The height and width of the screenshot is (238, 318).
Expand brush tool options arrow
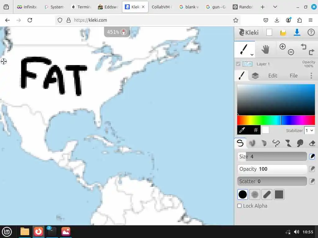(252, 55)
